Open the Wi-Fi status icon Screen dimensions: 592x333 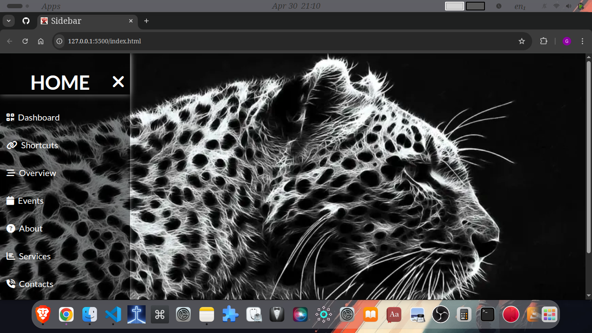[x=556, y=6]
